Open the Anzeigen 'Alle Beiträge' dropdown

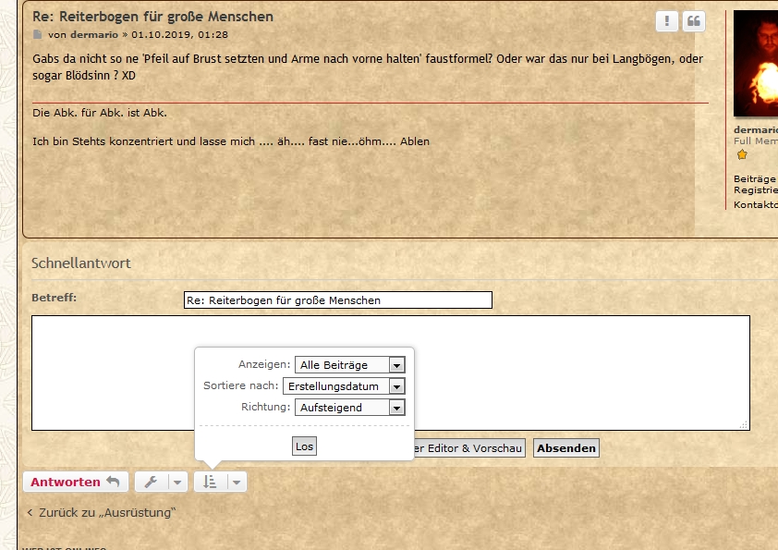(350, 365)
